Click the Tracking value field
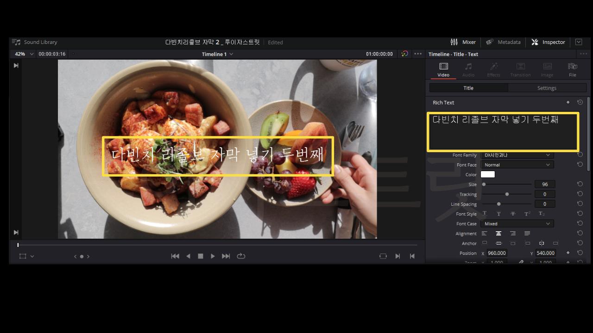 click(545, 194)
